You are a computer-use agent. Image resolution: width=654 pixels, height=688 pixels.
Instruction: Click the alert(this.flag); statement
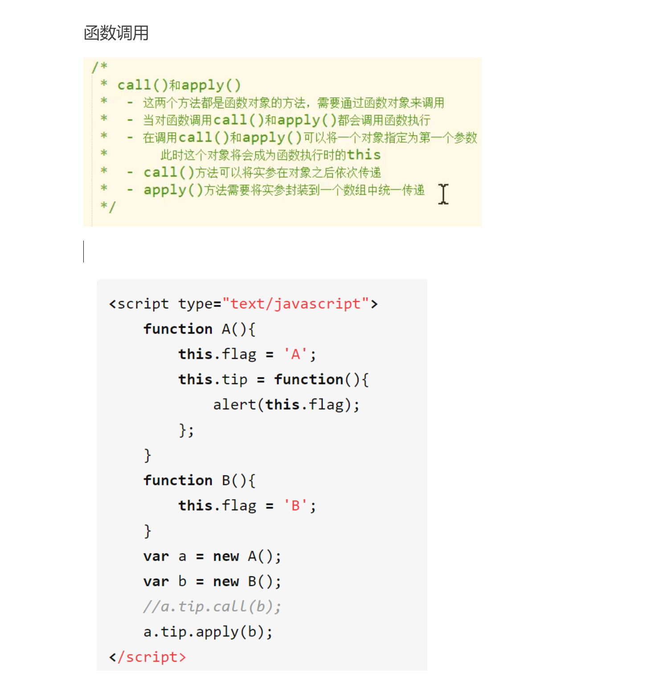click(286, 405)
